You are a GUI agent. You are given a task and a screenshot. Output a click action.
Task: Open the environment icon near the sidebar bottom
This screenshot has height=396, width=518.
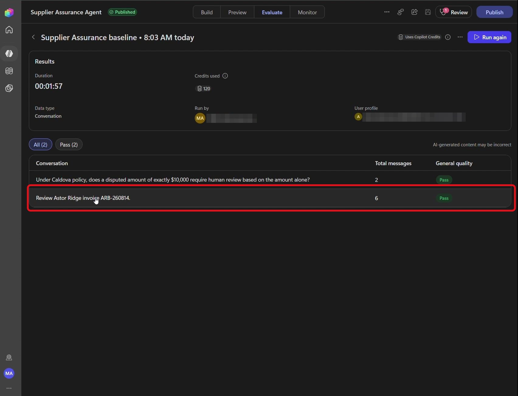9,357
